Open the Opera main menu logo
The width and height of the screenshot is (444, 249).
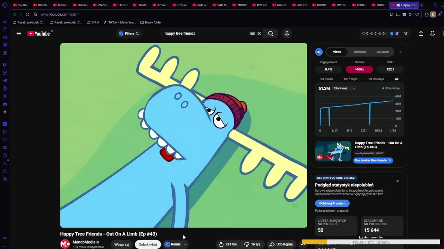[5, 5]
